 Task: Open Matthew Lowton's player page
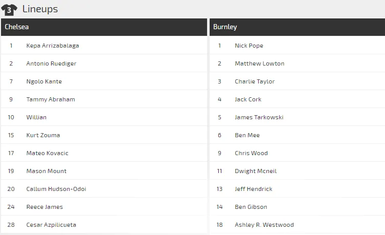click(260, 63)
